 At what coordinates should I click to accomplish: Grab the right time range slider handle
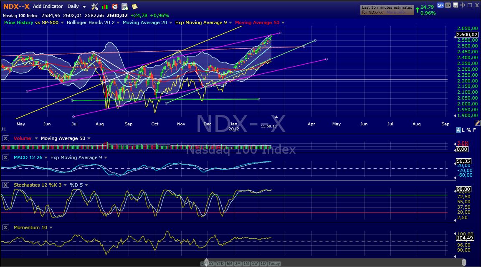click(x=464, y=262)
